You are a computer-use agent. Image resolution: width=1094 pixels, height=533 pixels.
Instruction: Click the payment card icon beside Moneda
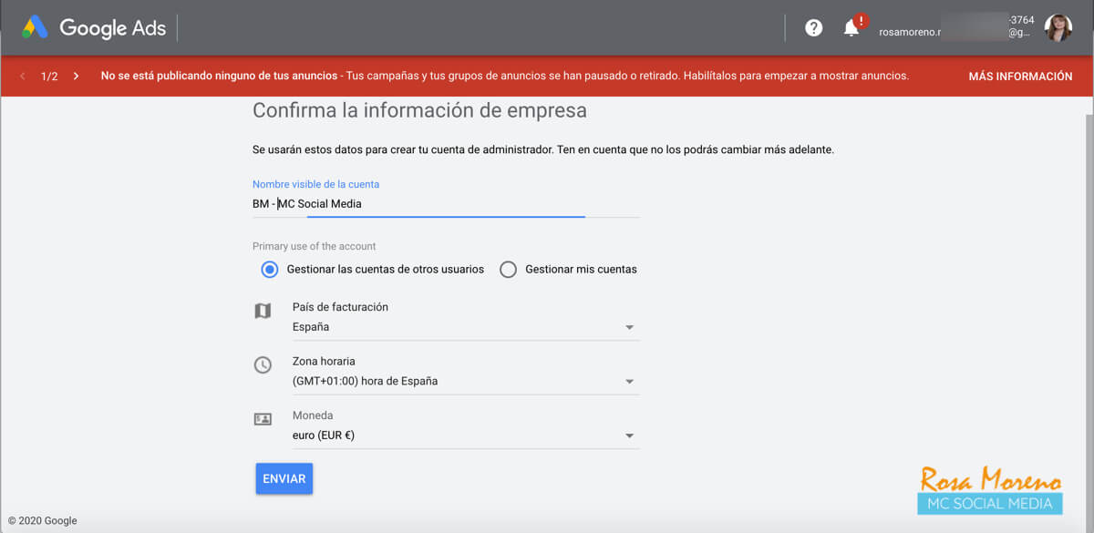(263, 418)
